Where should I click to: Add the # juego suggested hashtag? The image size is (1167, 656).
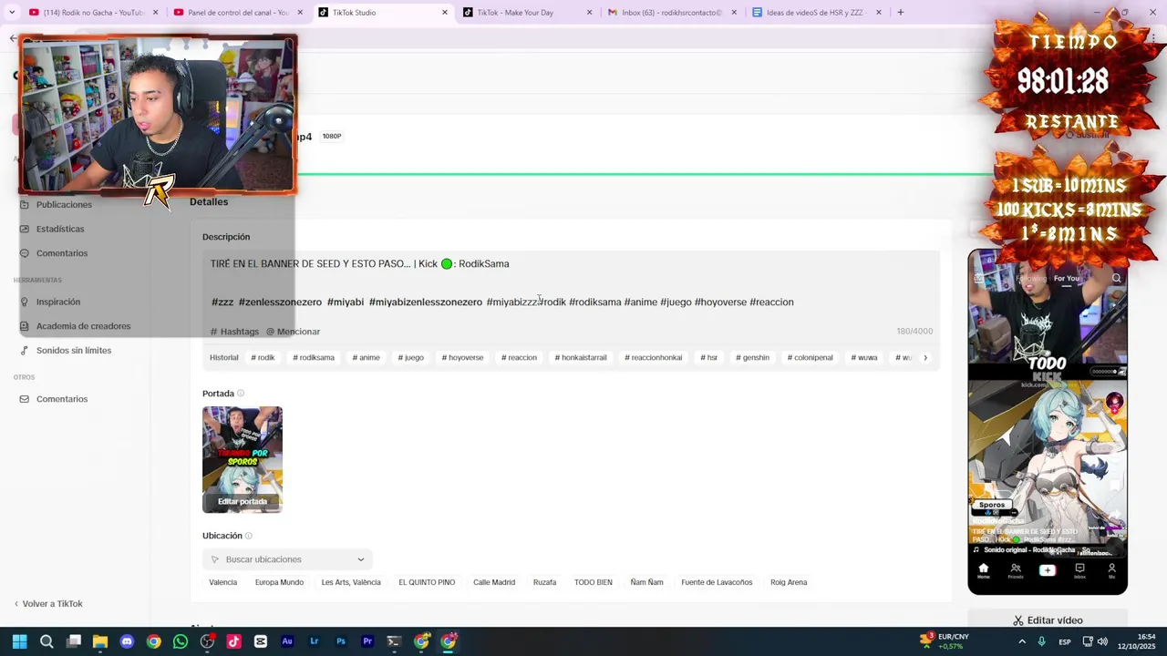410,358
